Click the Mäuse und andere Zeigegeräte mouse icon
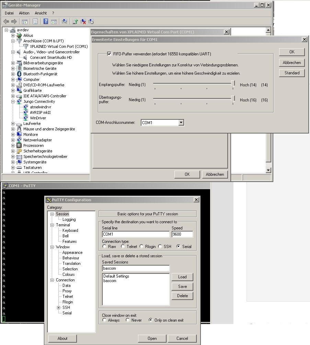The width and height of the screenshot is (310, 345). point(19,129)
